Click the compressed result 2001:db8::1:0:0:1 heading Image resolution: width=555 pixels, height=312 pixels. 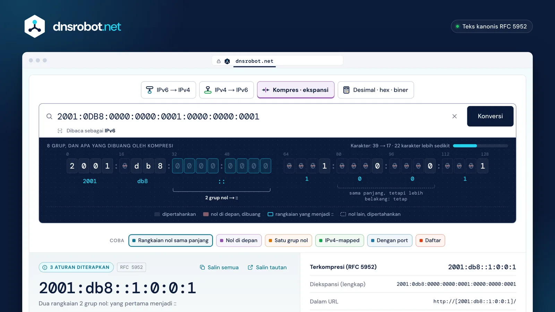coord(118,288)
